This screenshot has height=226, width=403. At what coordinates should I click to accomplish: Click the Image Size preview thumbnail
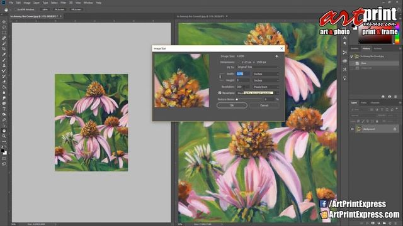182,80
